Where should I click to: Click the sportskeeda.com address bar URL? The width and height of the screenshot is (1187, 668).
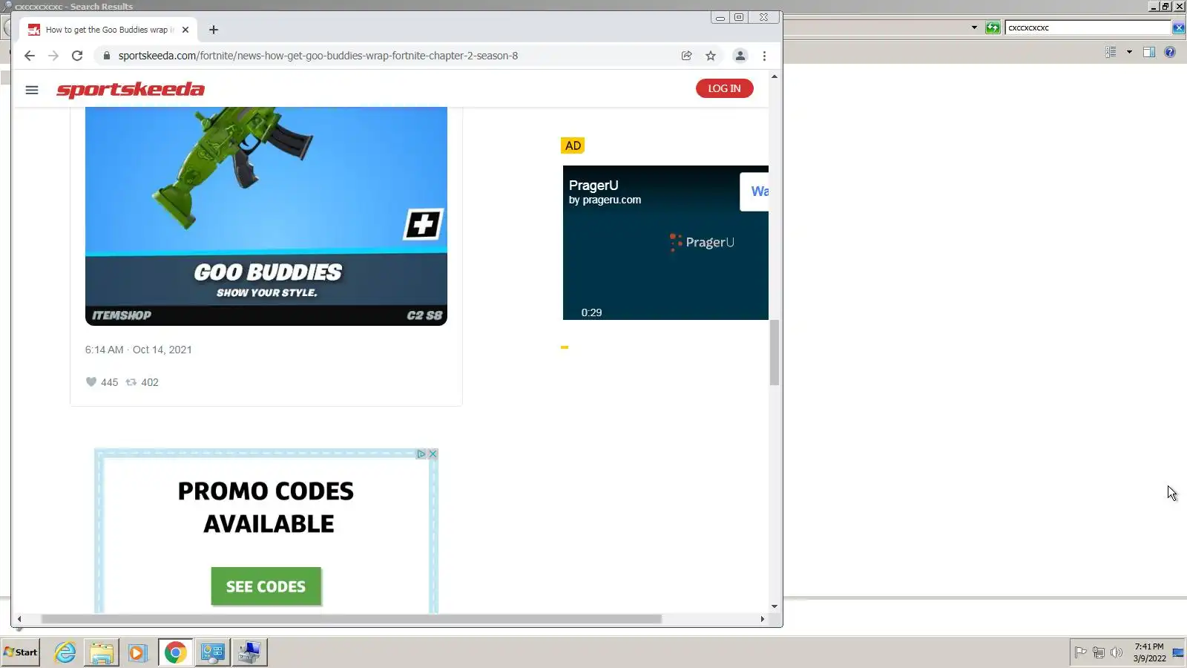click(x=318, y=56)
